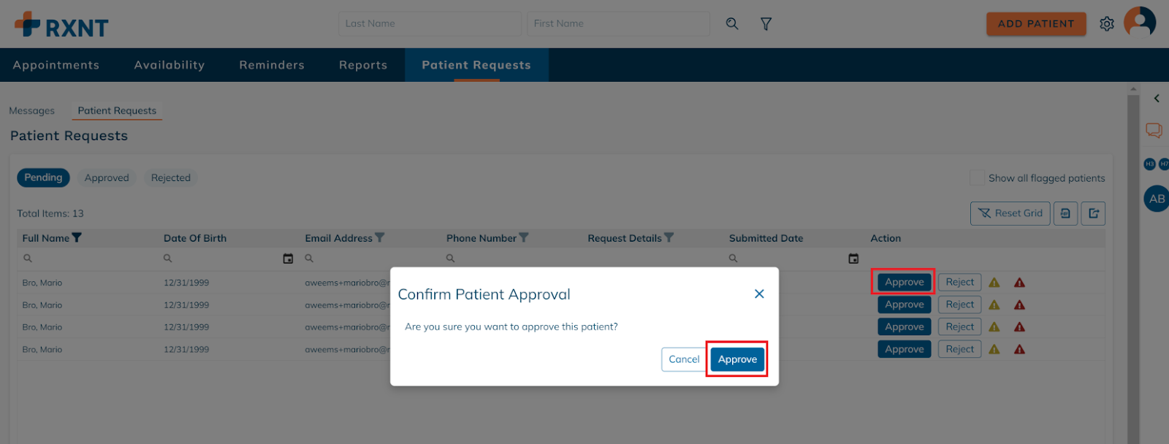Click red alert flag in last row
This screenshot has height=444, width=1169.
(1019, 350)
